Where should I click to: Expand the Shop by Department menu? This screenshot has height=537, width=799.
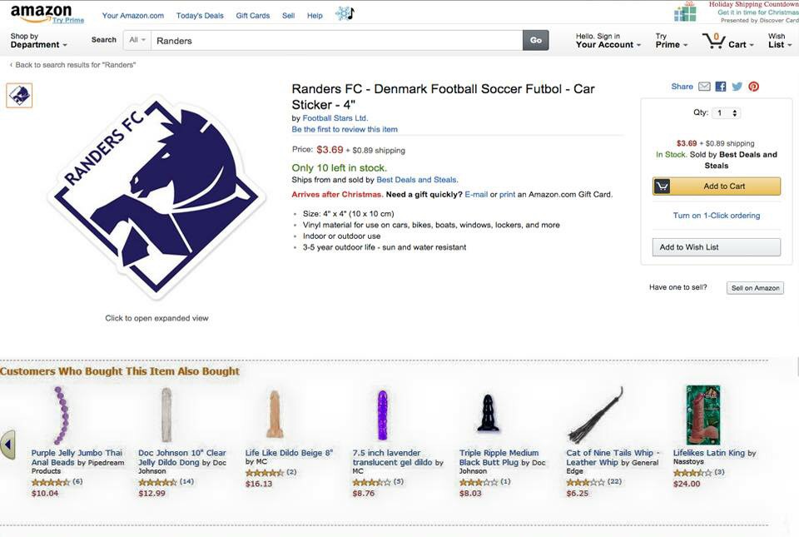40,41
